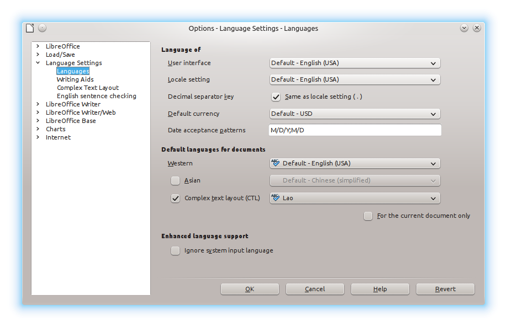Click the OK button

click(250, 289)
